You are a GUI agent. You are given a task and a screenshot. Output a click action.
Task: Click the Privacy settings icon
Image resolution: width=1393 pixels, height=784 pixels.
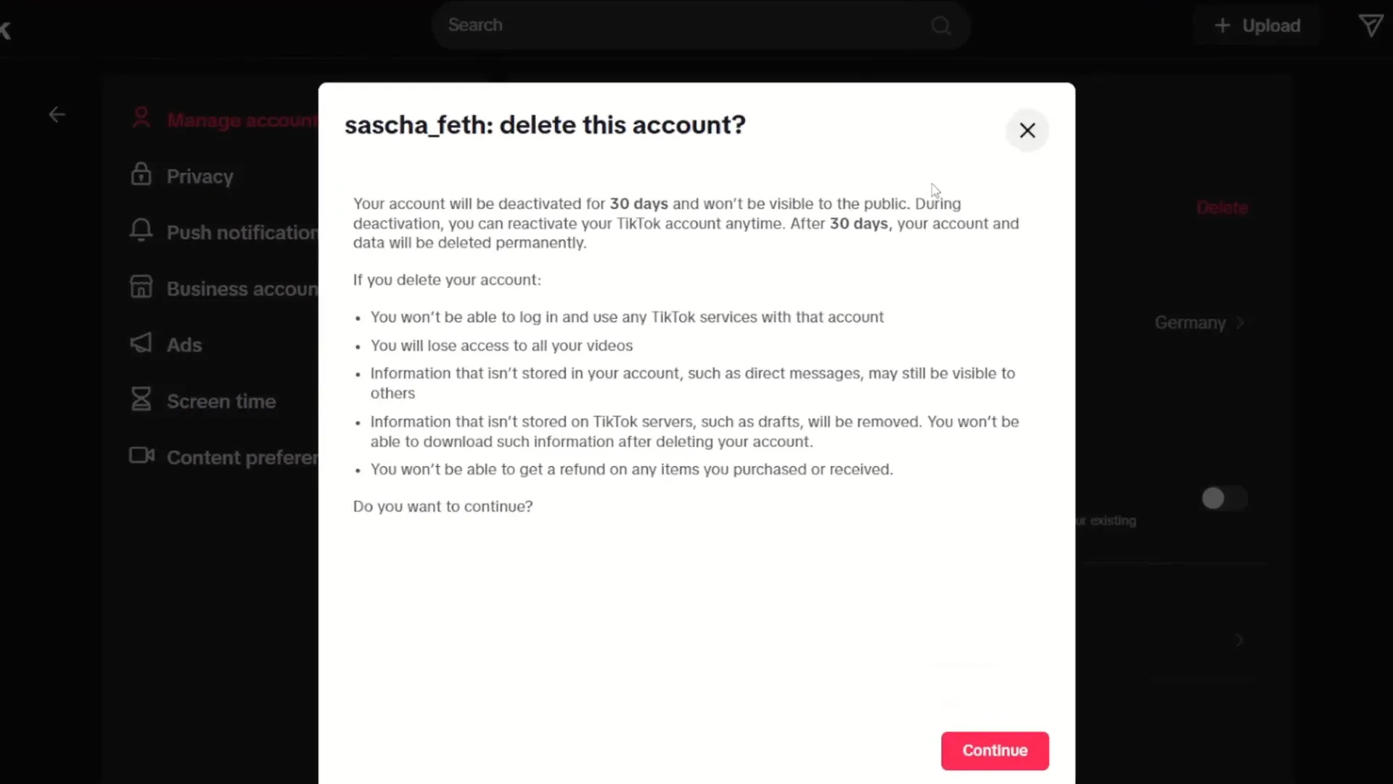tap(141, 175)
